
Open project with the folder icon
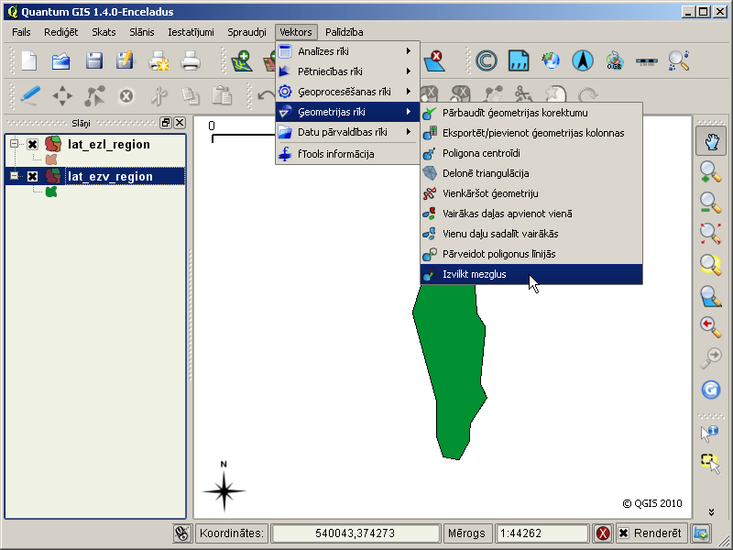61,60
